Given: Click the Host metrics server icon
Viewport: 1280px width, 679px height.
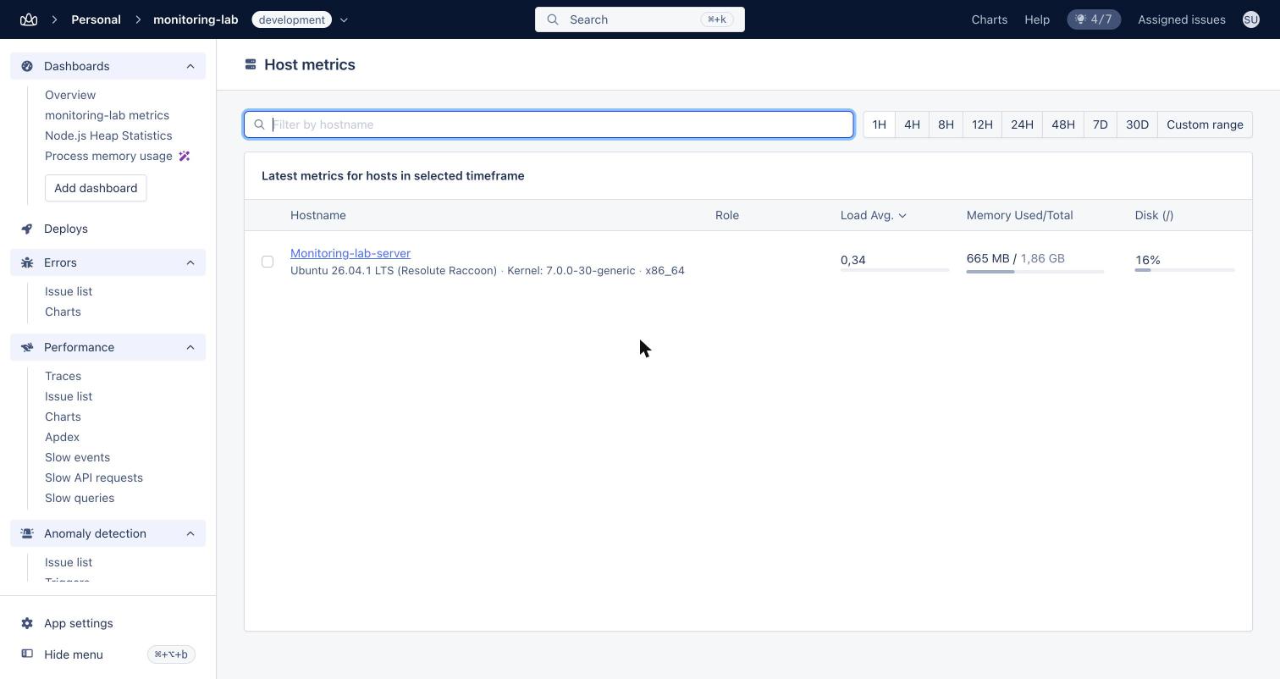Looking at the screenshot, I should (251, 64).
